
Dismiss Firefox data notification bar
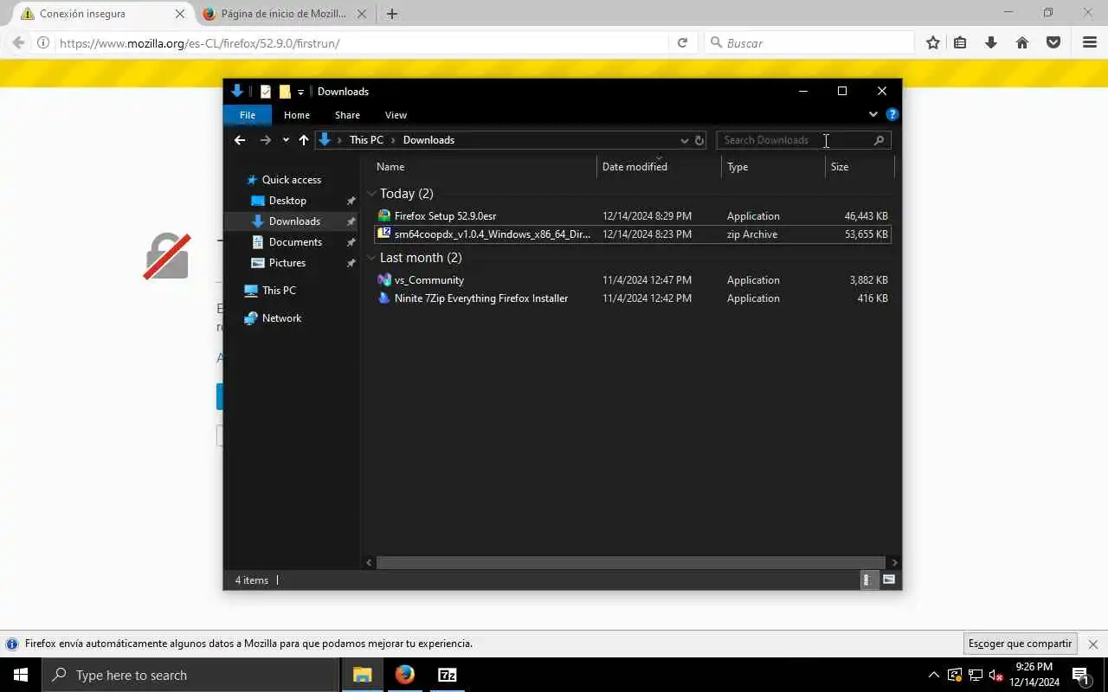point(1092,644)
